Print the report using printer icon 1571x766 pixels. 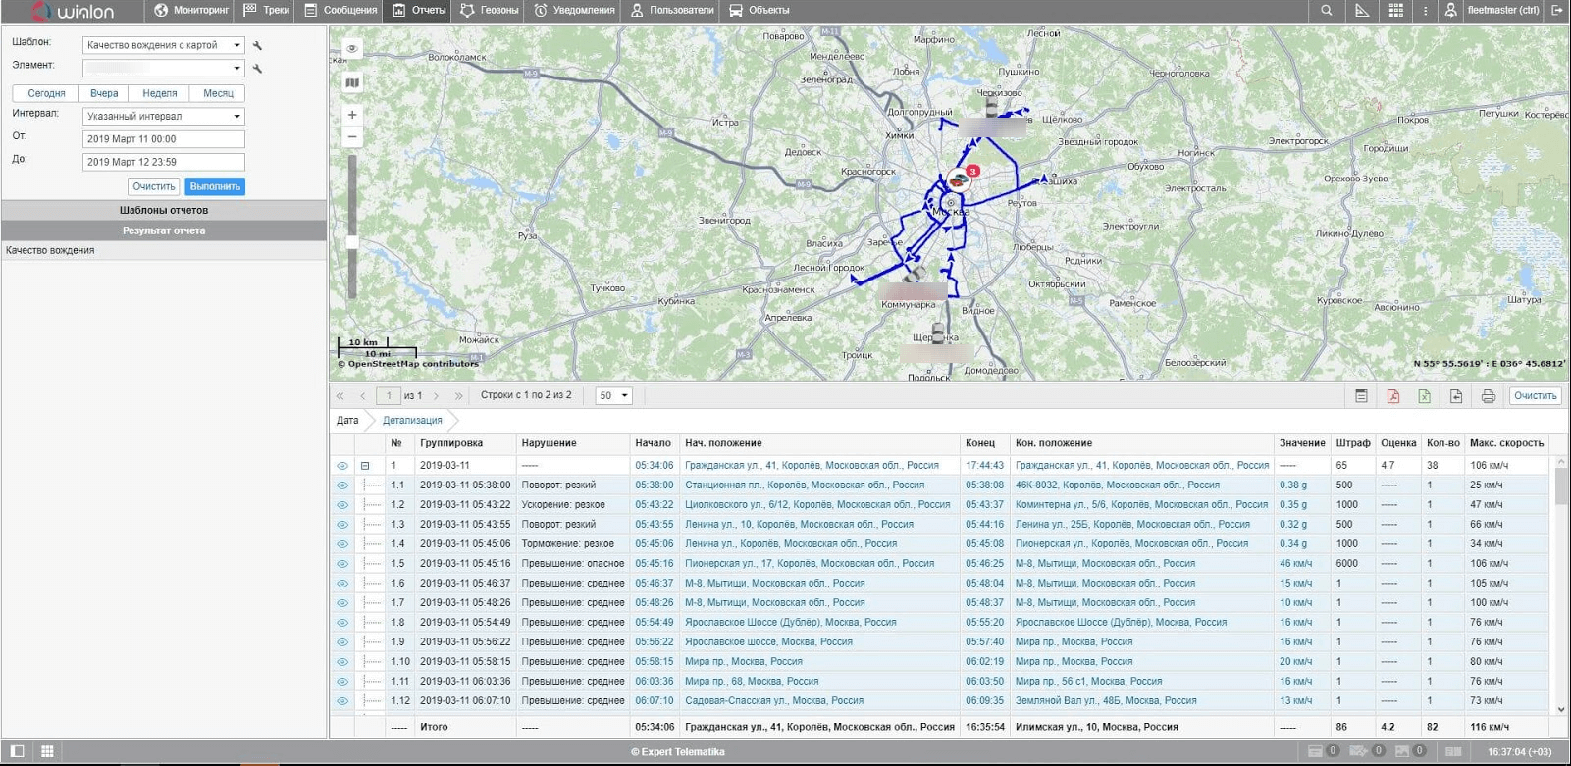pyautogui.click(x=1488, y=396)
